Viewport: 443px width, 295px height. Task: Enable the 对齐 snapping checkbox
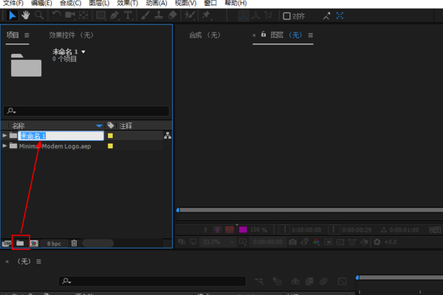[287, 15]
